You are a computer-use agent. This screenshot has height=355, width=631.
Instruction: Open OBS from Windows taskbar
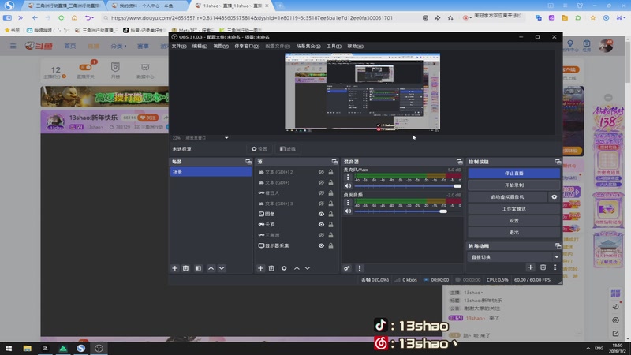tap(99, 348)
